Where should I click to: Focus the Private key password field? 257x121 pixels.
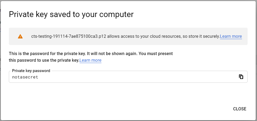[128, 77]
